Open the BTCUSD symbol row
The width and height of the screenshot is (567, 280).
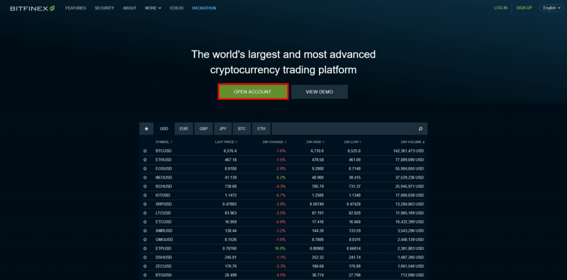point(283,151)
